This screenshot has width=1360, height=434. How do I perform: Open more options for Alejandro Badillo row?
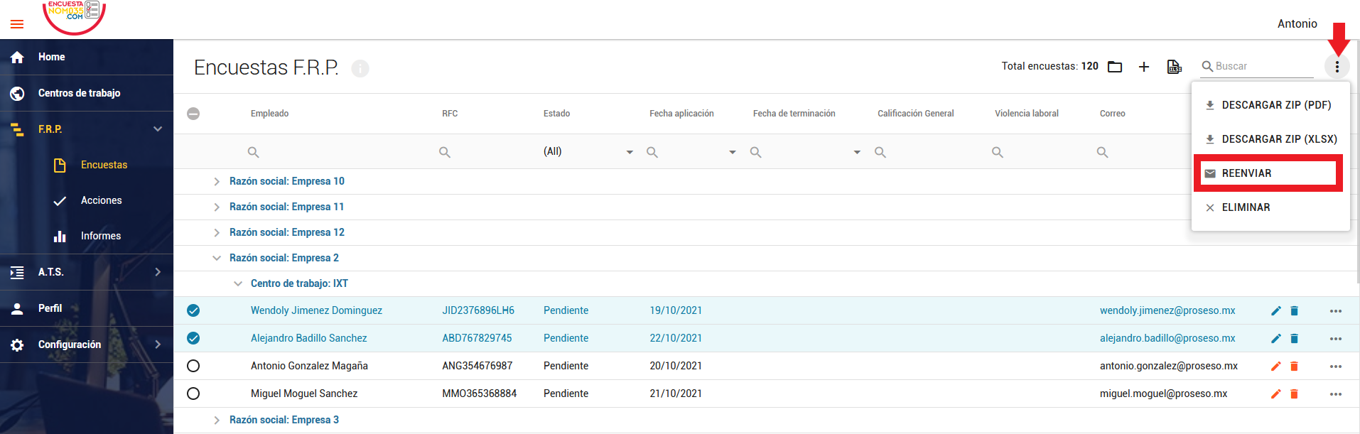pyautogui.click(x=1336, y=339)
